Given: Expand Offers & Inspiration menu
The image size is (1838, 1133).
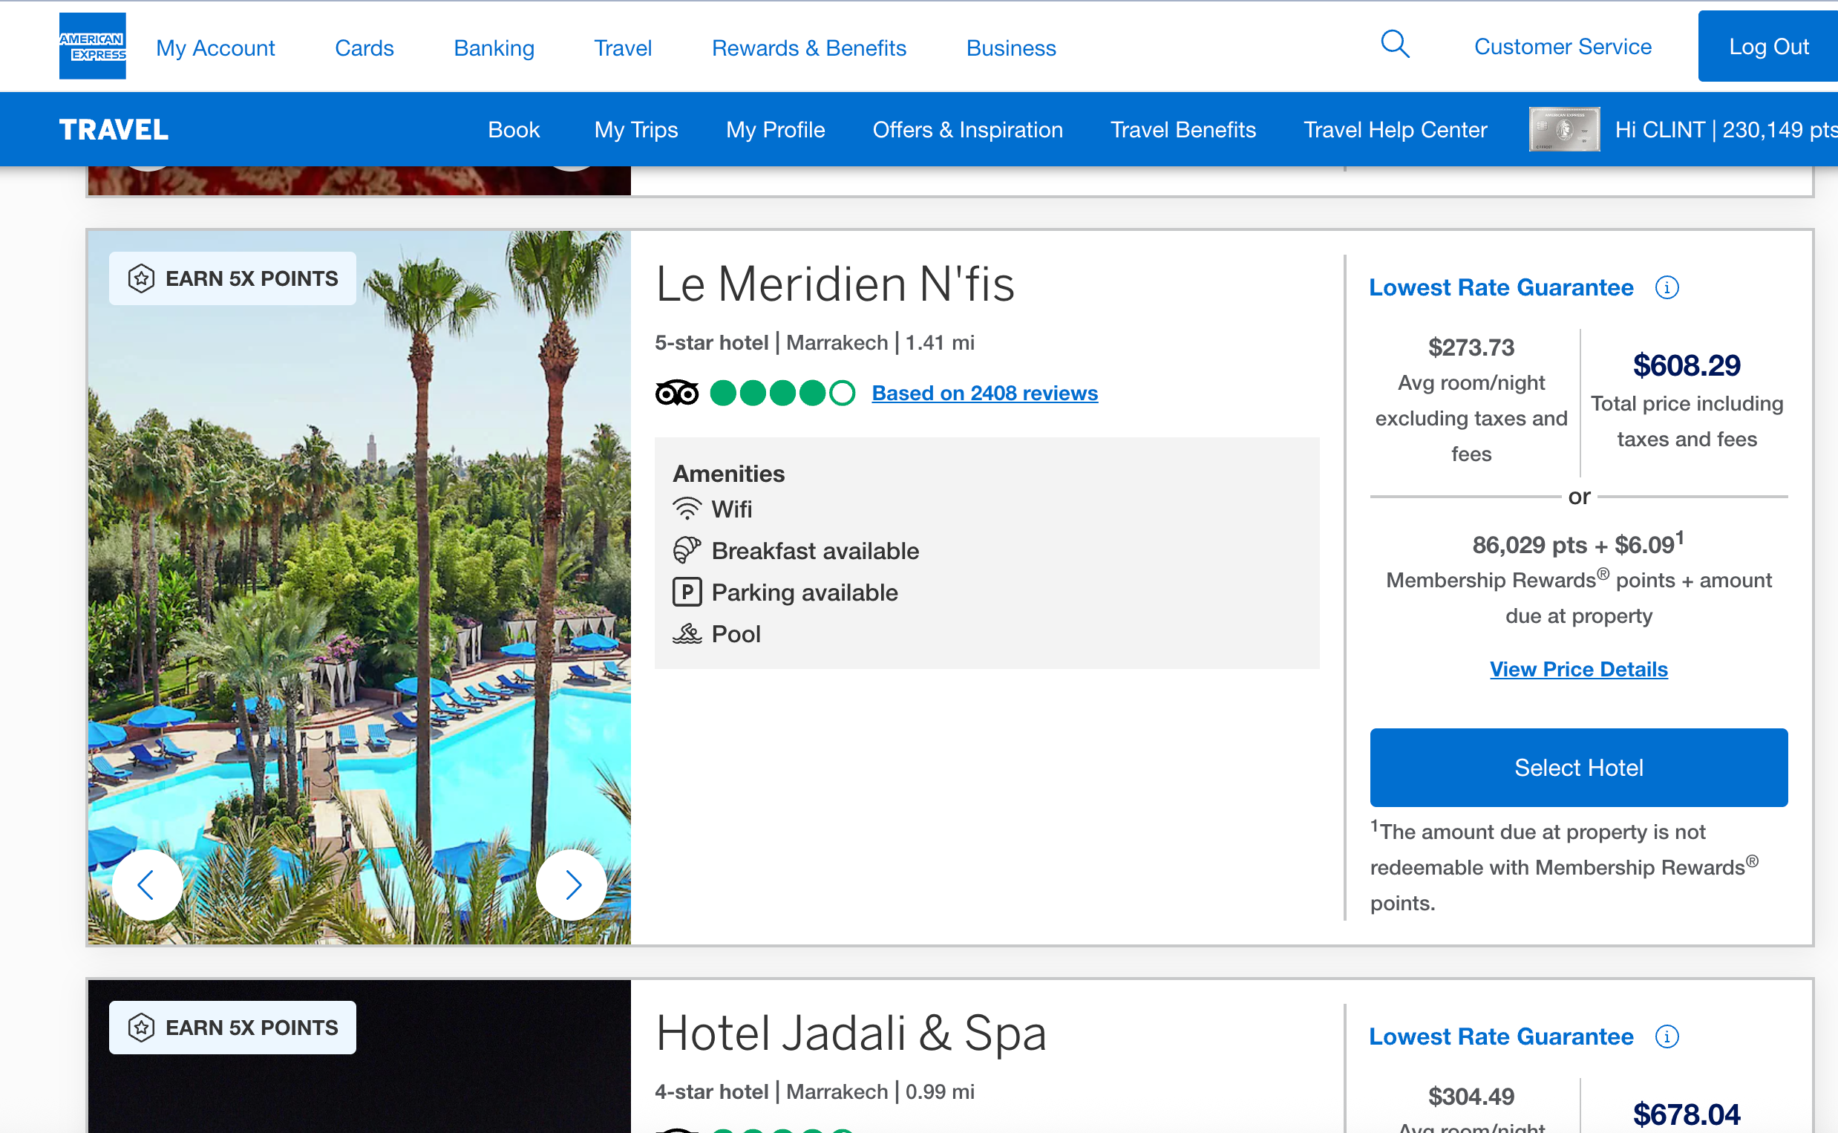Looking at the screenshot, I should [x=967, y=130].
